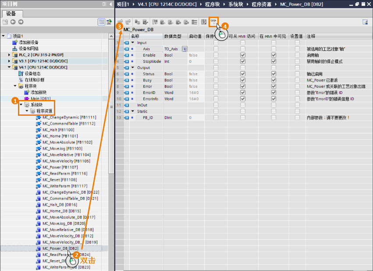The width and height of the screenshot is (373, 271).
Task: Collapse the 项目1 root tree node
Action: (x=4, y=36)
